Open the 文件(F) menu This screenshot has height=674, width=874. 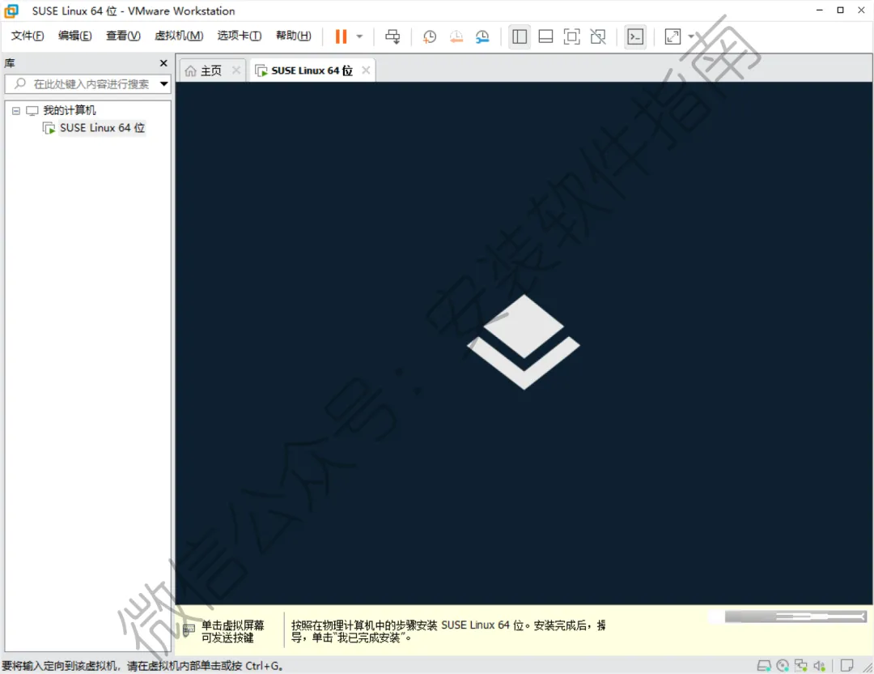pyautogui.click(x=28, y=36)
